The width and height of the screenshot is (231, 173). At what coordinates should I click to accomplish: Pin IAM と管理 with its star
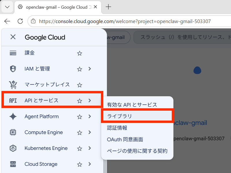coord(80,69)
